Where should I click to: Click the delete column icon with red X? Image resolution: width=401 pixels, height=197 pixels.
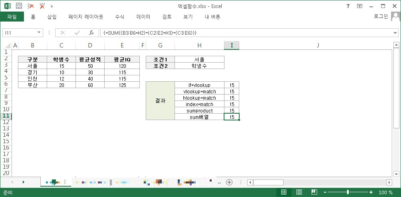[x=42, y=6]
